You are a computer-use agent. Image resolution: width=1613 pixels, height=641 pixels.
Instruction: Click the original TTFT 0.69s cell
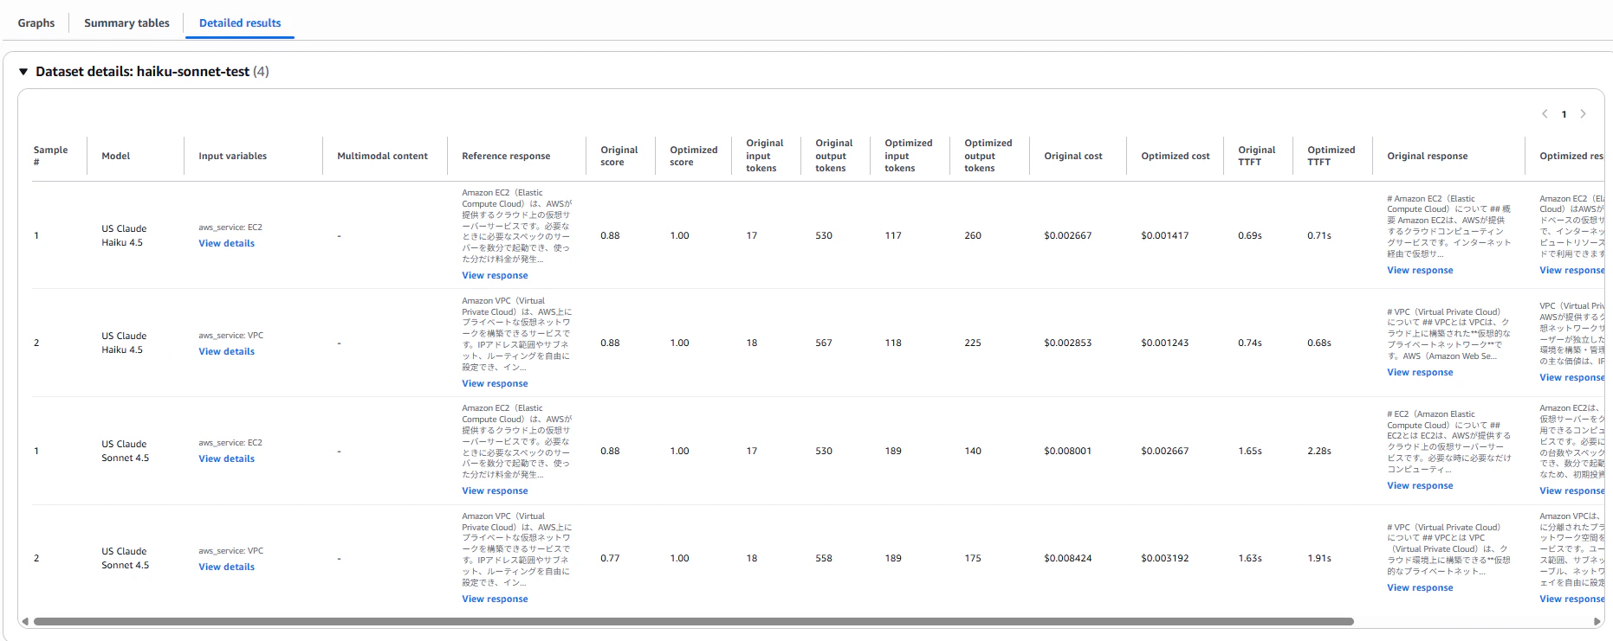tap(1250, 235)
